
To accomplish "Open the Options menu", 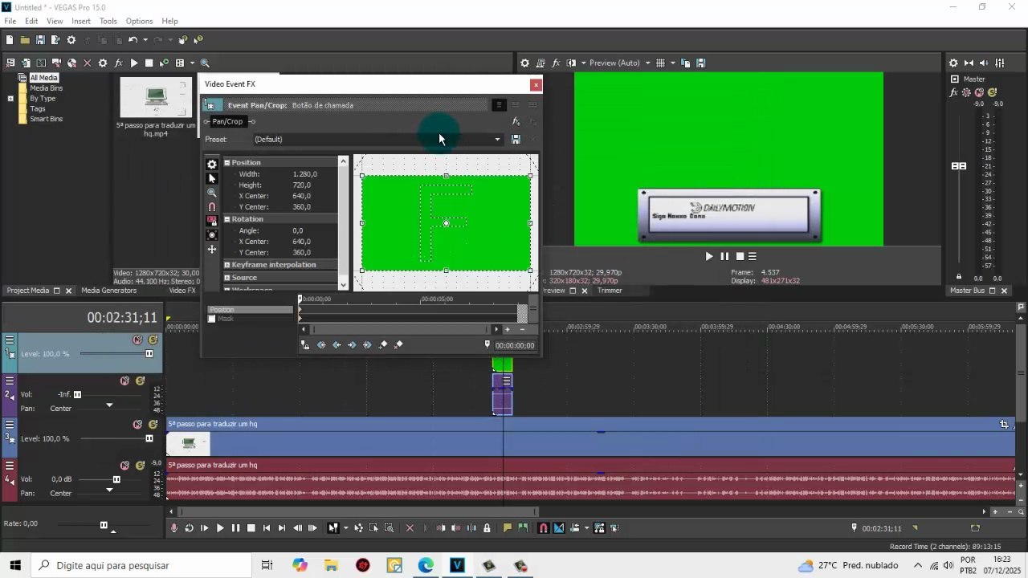I will click(139, 21).
